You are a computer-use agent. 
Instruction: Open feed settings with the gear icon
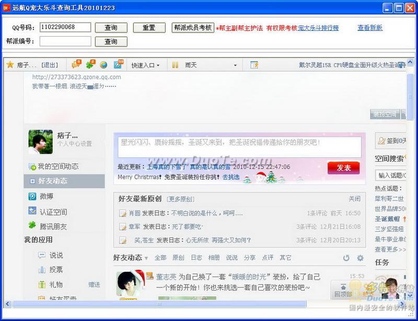click(360, 258)
